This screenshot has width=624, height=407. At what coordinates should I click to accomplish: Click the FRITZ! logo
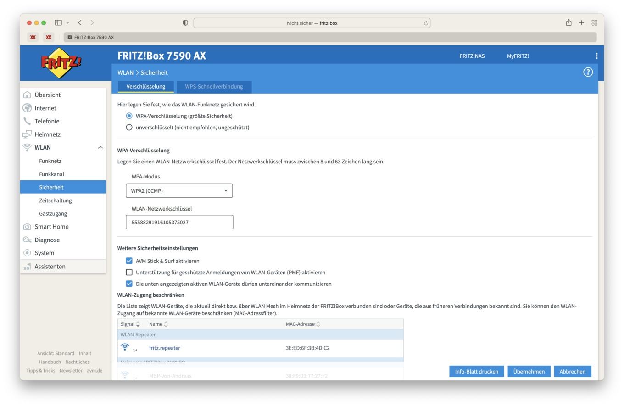click(x=61, y=63)
